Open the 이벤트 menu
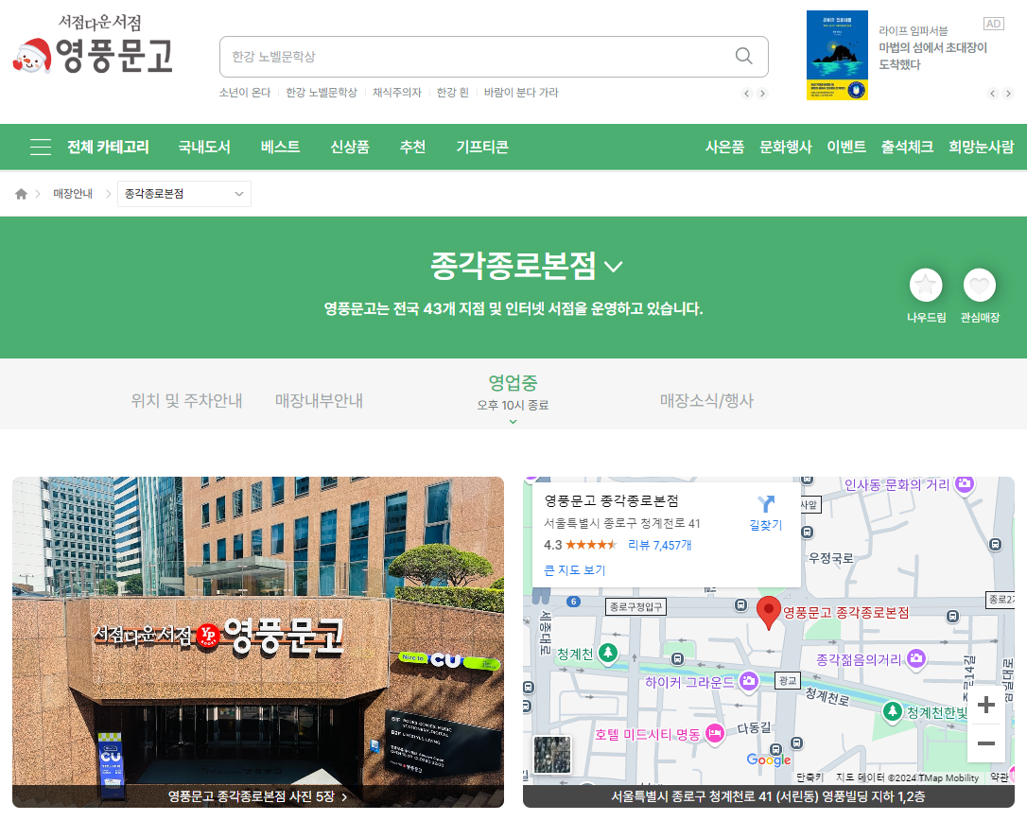The width and height of the screenshot is (1027, 821). click(x=846, y=147)
